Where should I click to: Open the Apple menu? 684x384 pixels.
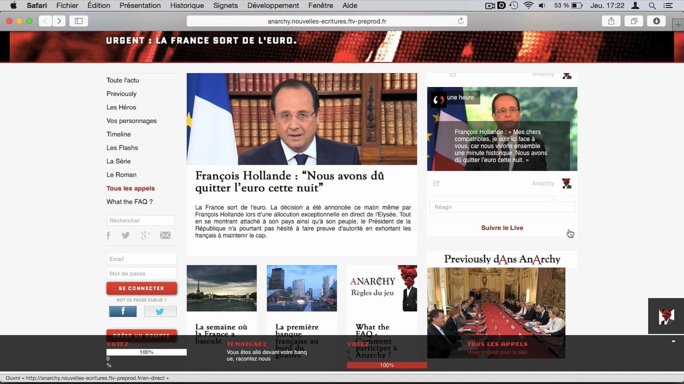click(14, 5)
